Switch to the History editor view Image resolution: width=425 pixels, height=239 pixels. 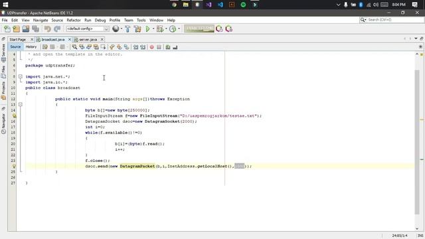point(31,47)
